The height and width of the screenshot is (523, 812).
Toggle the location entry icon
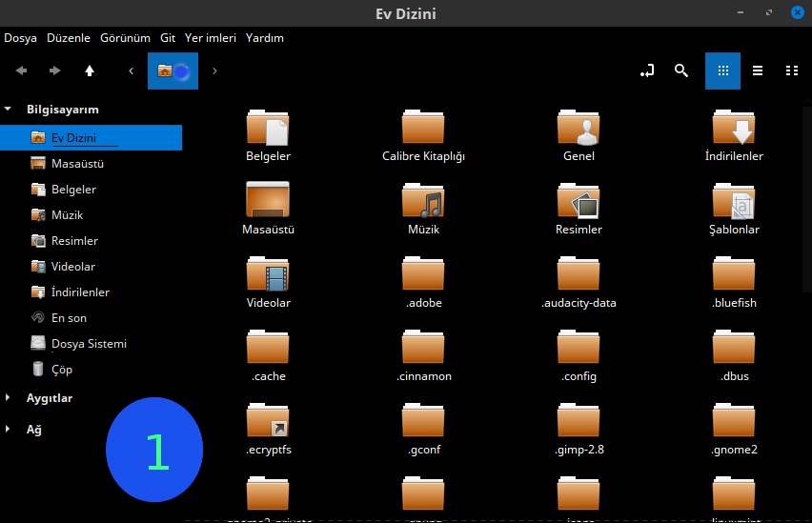pos(647,70)
